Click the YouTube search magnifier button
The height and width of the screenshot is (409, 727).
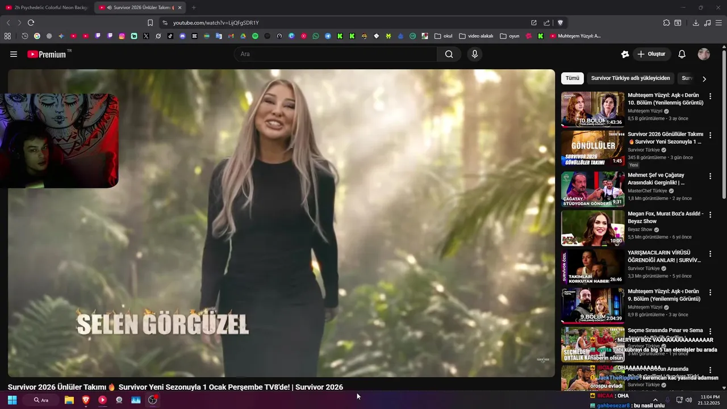[449, 54]
